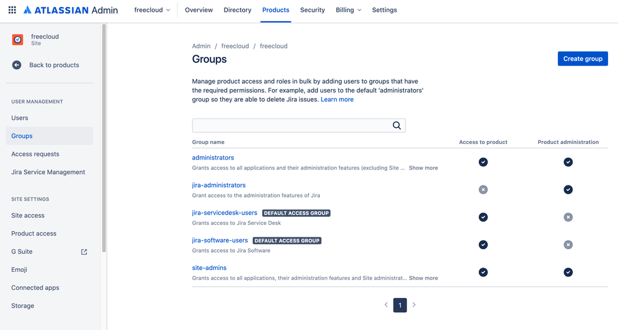Open the Security tab
The width and height of the screenshot is (618, 330).
click(312, 10)
